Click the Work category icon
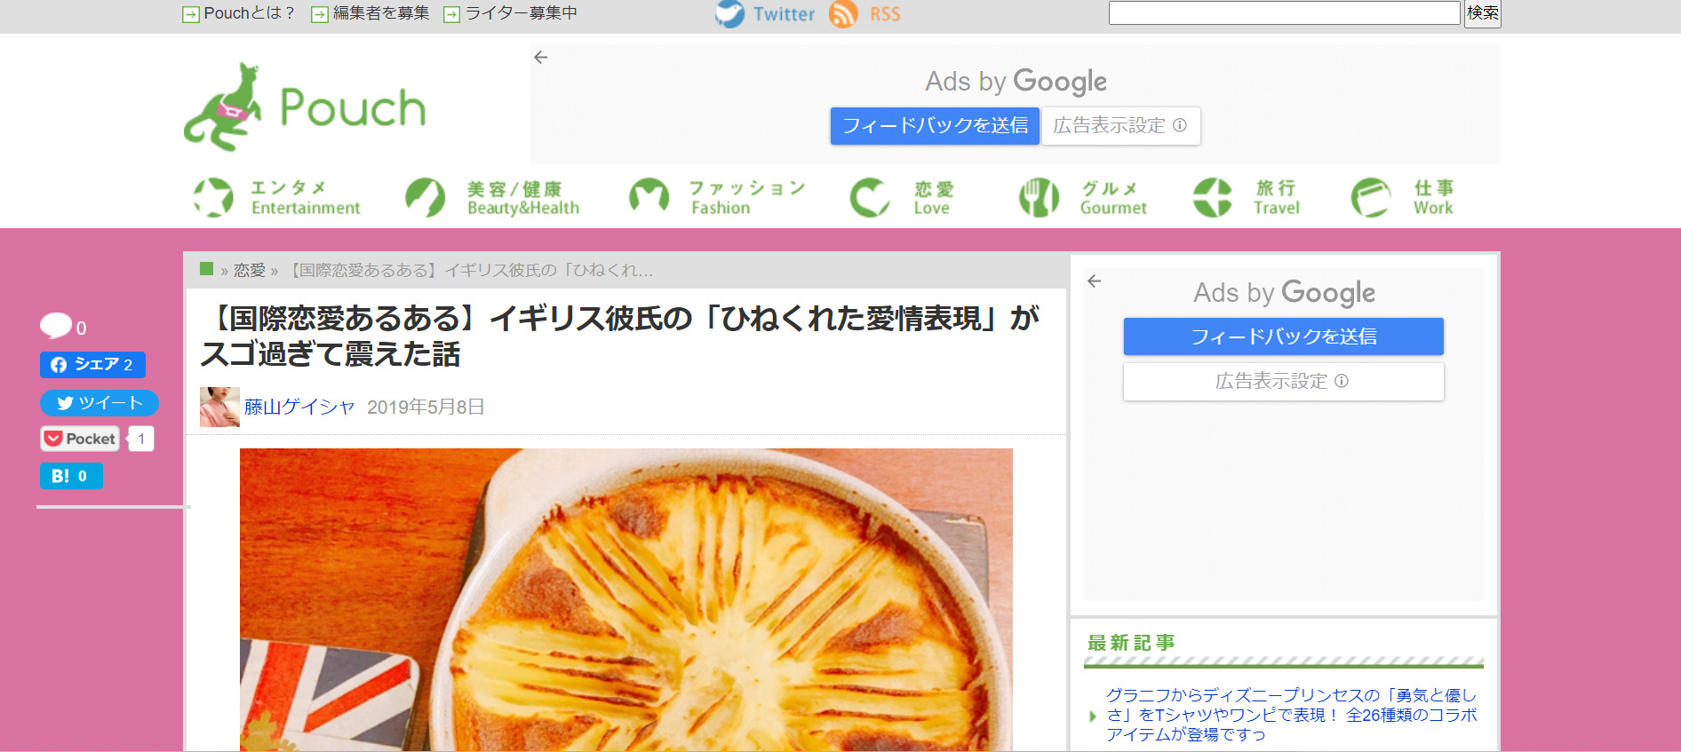The width and height of the screenshot is (1681, 752). pyautogui.click(x=1371, y=197)
